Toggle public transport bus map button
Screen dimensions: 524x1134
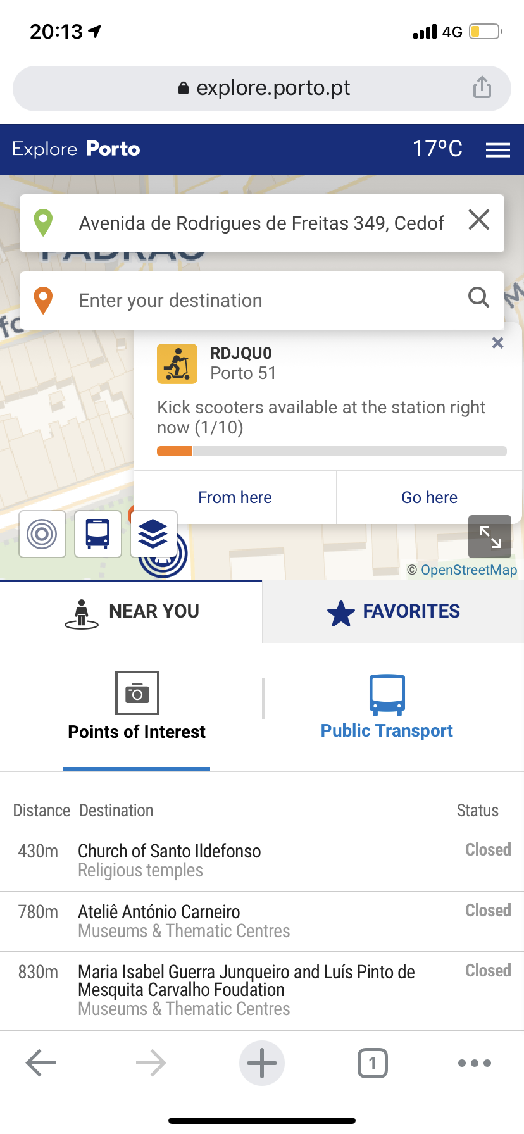pos(98,534)
